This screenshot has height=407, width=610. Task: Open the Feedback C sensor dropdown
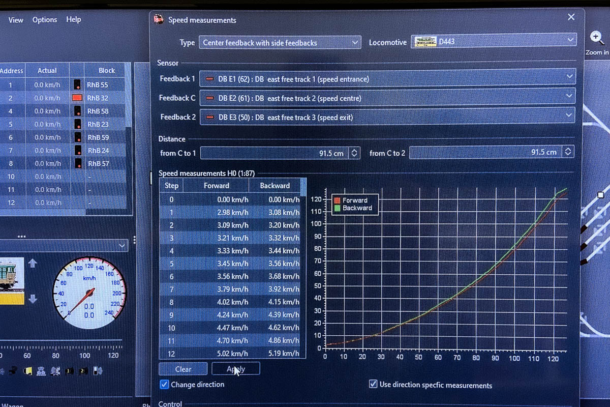(387, 98)
